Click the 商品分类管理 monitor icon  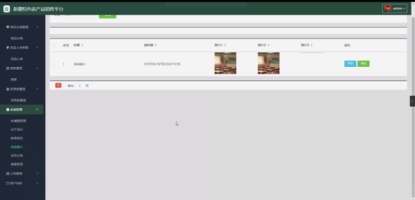point(8,27)
